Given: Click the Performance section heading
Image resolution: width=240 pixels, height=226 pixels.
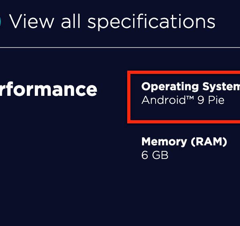Looking at the screenshot, I should coord(48,89).
